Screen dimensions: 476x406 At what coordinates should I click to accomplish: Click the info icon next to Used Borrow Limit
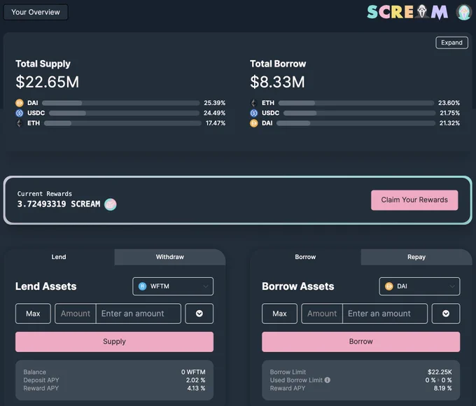click(328, 380)
